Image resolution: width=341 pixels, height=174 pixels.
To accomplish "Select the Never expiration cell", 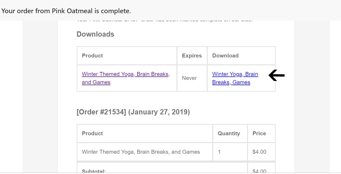I will (189, 78).
